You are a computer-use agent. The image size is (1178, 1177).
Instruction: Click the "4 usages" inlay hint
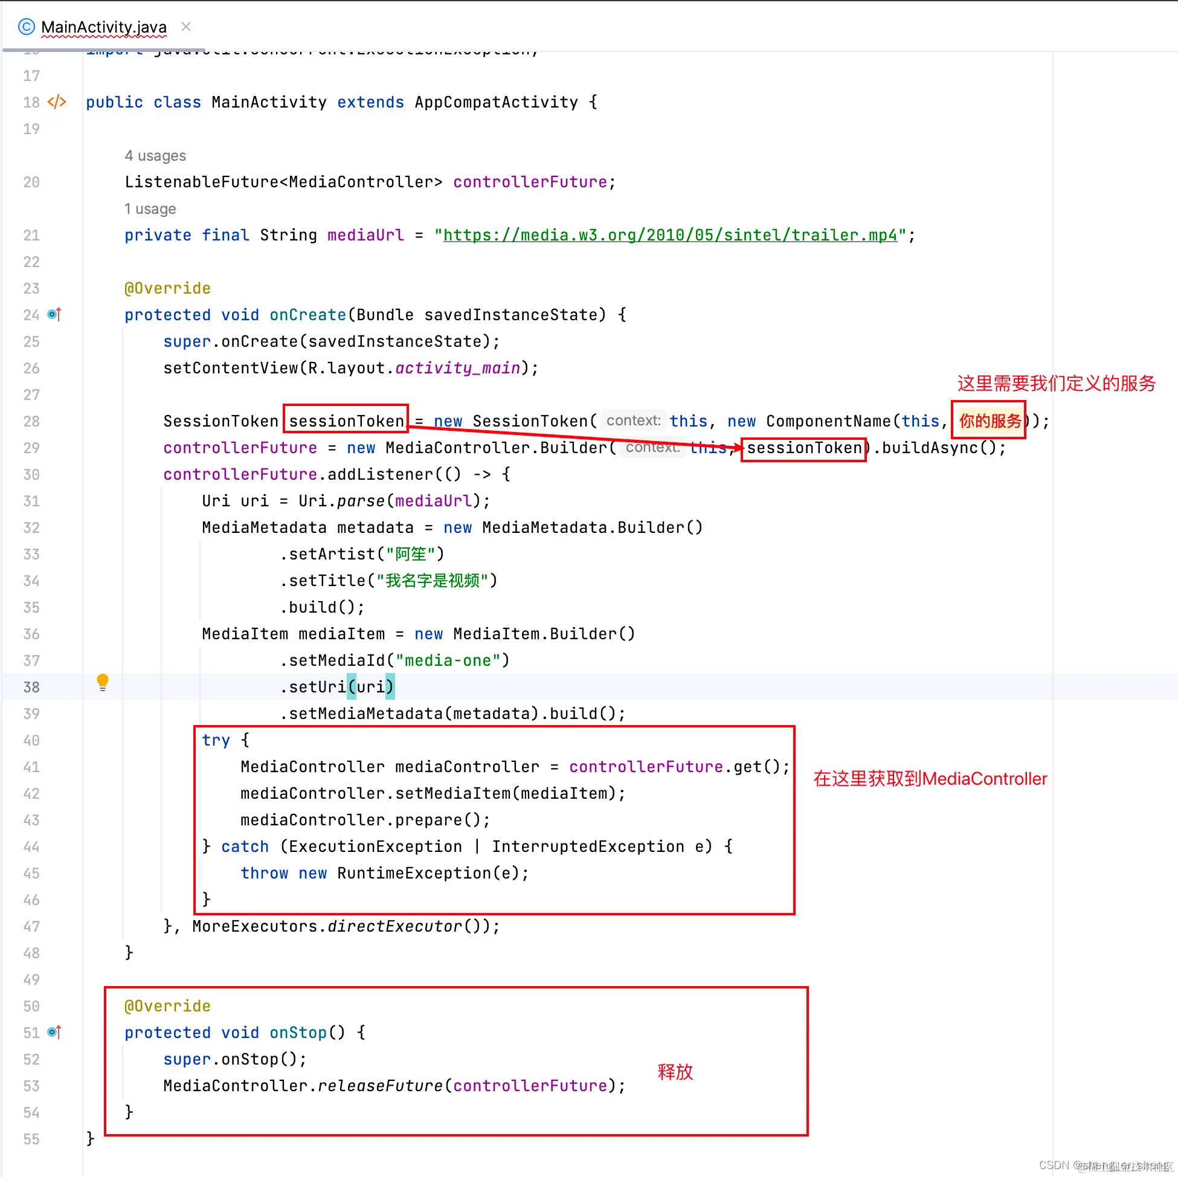pos(155,155)
